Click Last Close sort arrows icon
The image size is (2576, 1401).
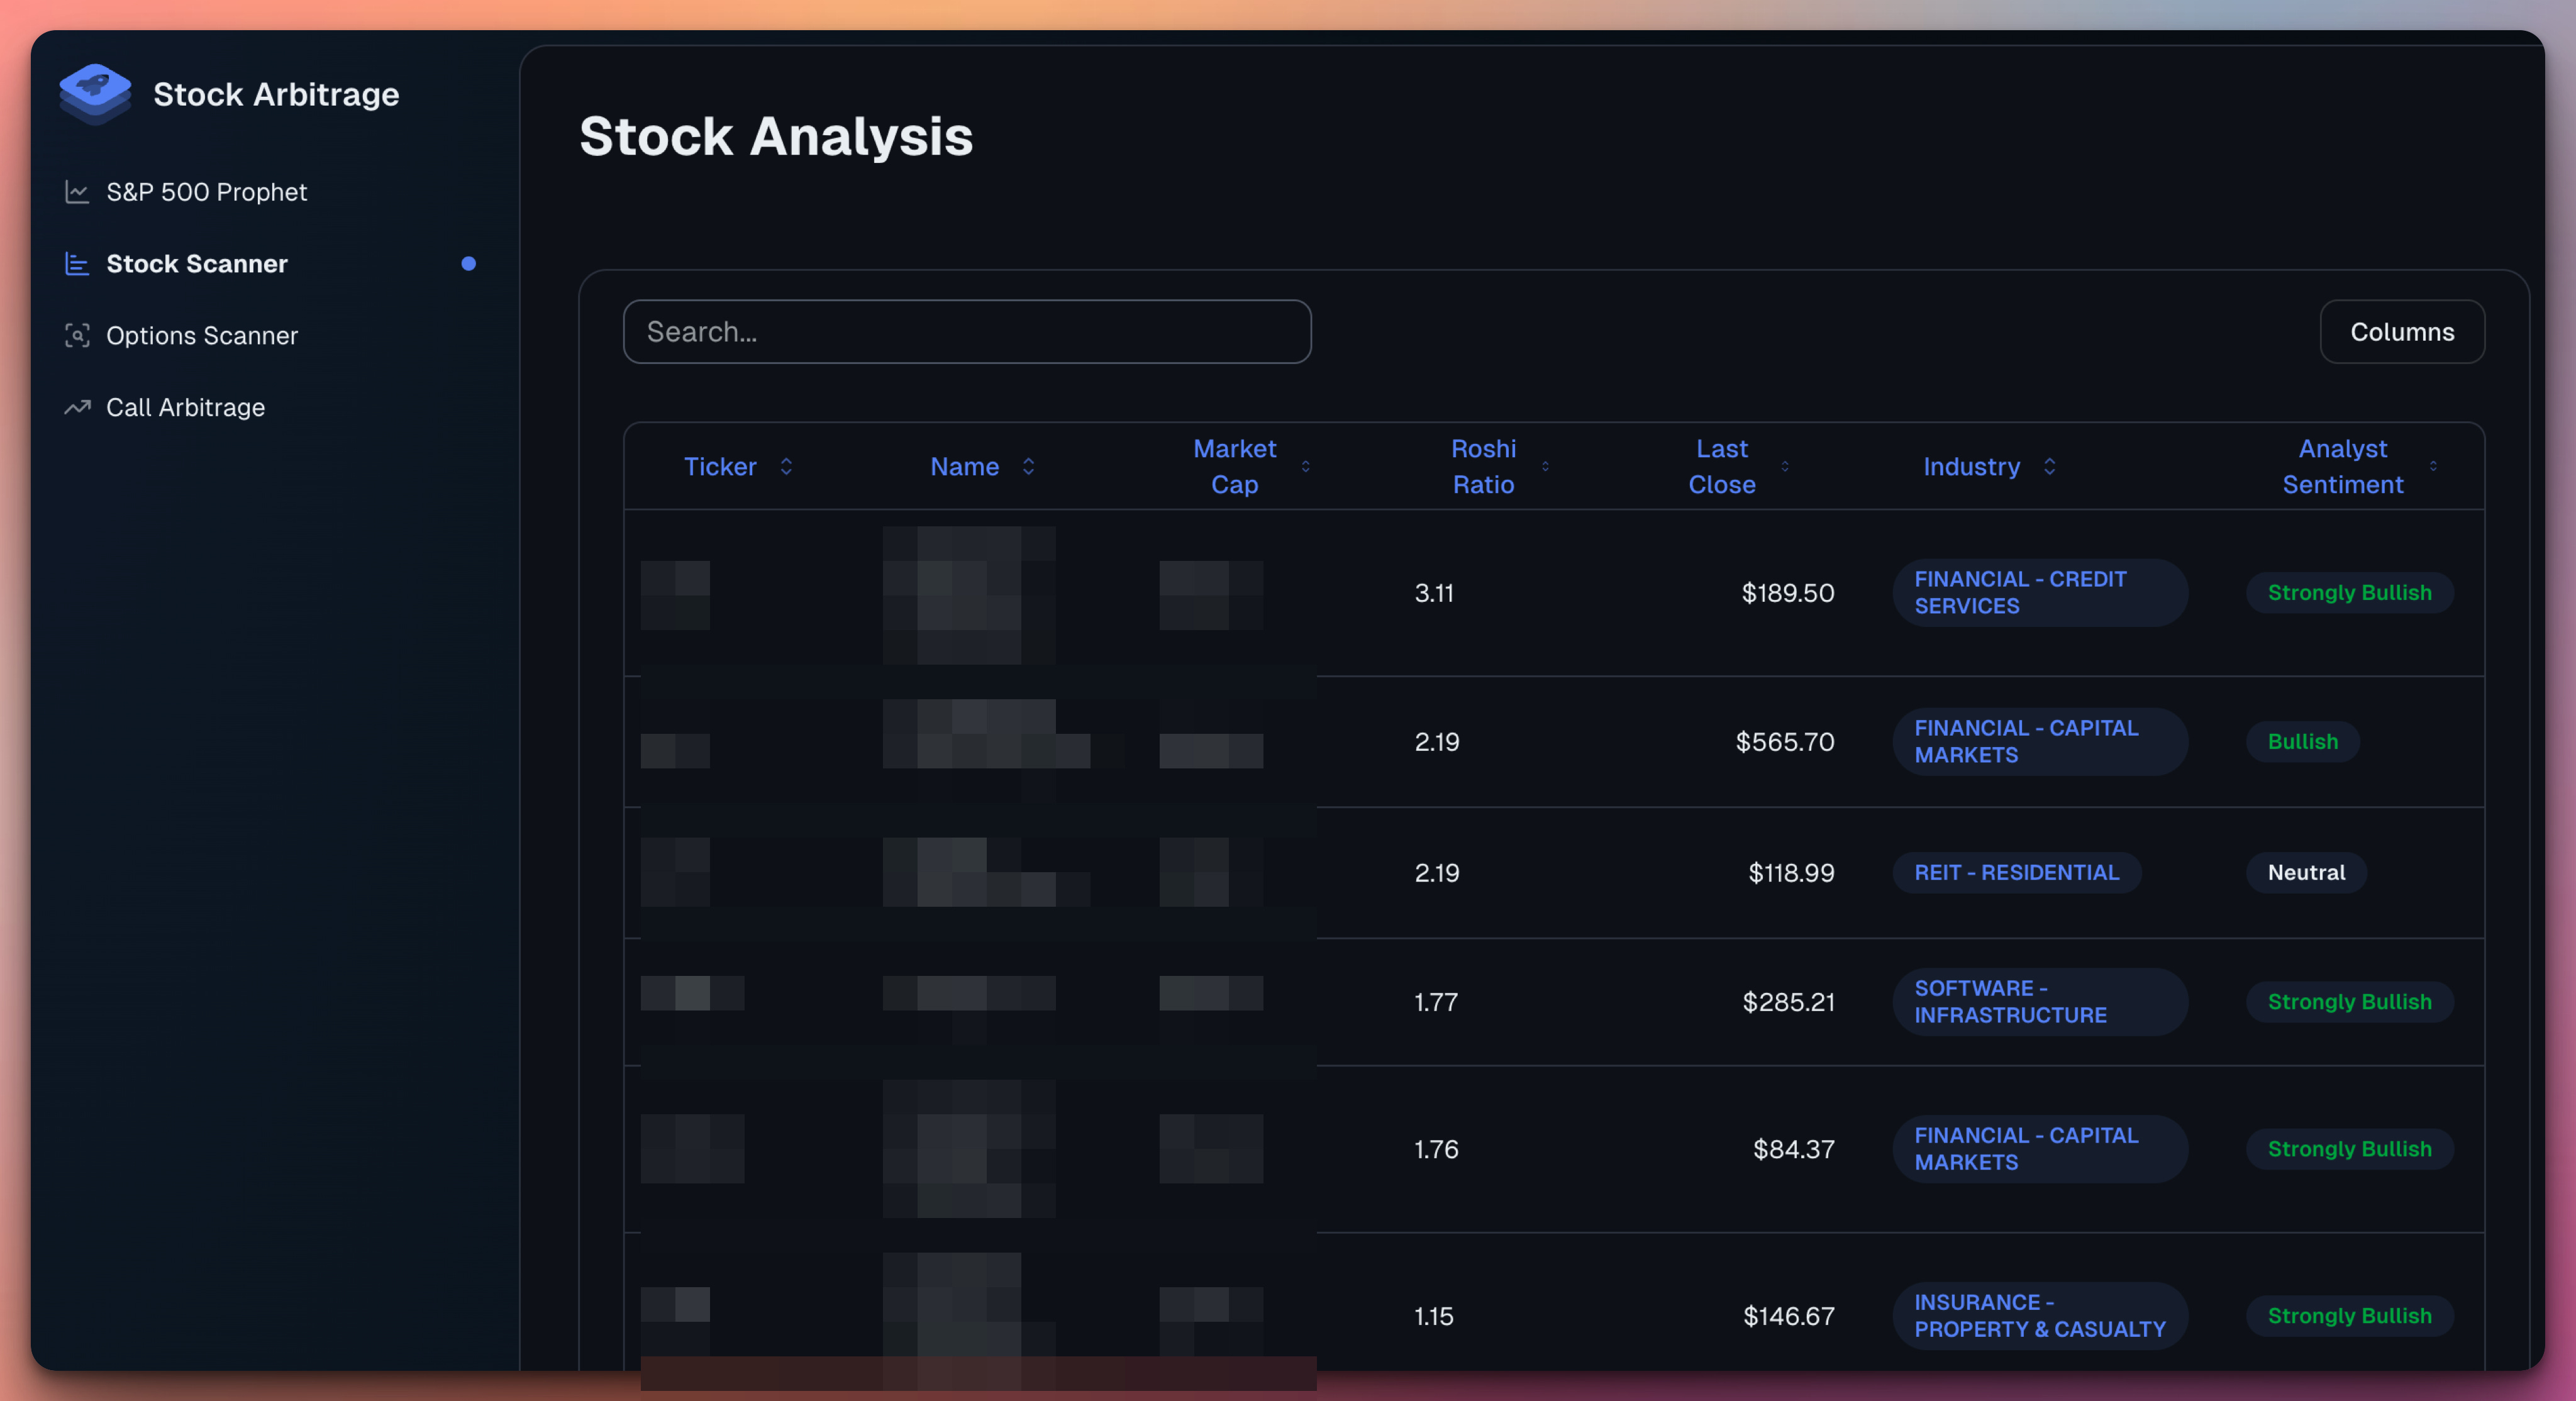click(x=1785, y=466)
